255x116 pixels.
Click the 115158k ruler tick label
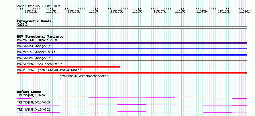click(181, 11)
